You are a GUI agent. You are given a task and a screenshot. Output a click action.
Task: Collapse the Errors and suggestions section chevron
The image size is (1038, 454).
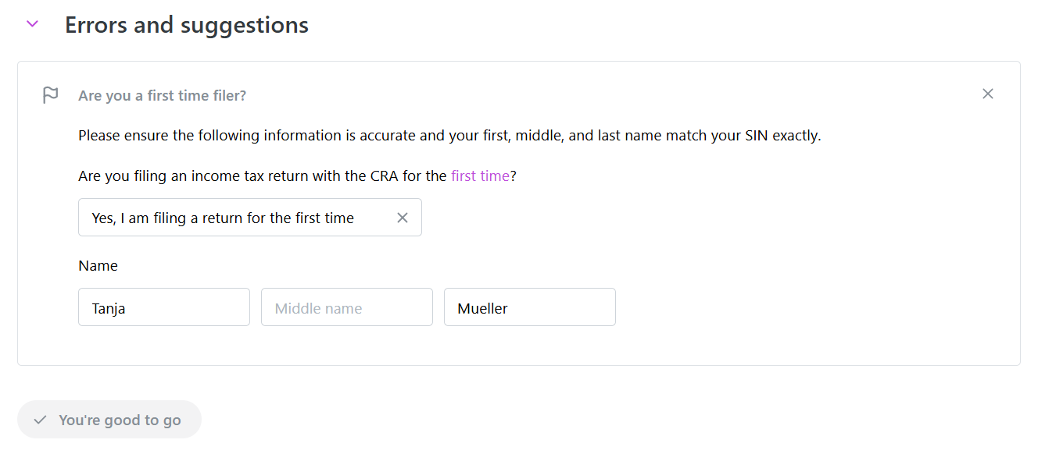pyautogui.click(x=32, y=24)
